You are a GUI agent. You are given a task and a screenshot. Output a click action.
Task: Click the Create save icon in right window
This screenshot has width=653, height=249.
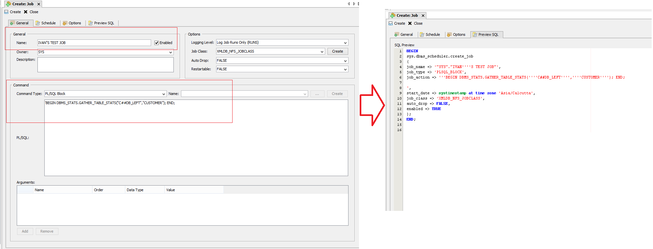[x=391, y=23]
